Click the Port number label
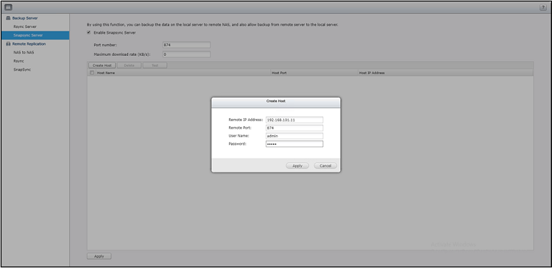The image size is (552, 268). (105, 45)
